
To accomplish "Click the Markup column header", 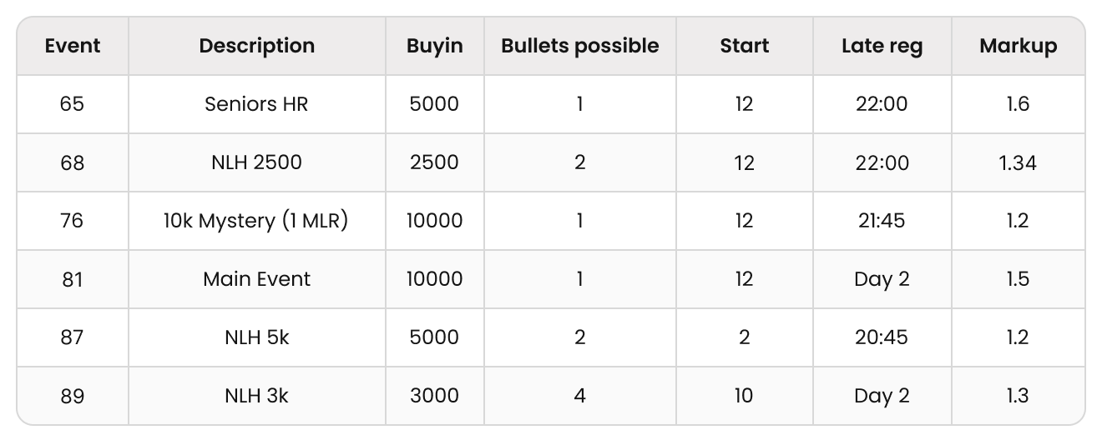I will (1019, 46).
